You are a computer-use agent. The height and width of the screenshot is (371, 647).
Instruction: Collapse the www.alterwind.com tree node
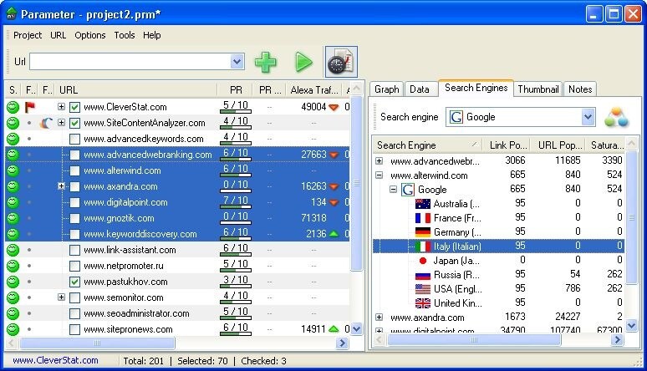click(x=380, y=175)
